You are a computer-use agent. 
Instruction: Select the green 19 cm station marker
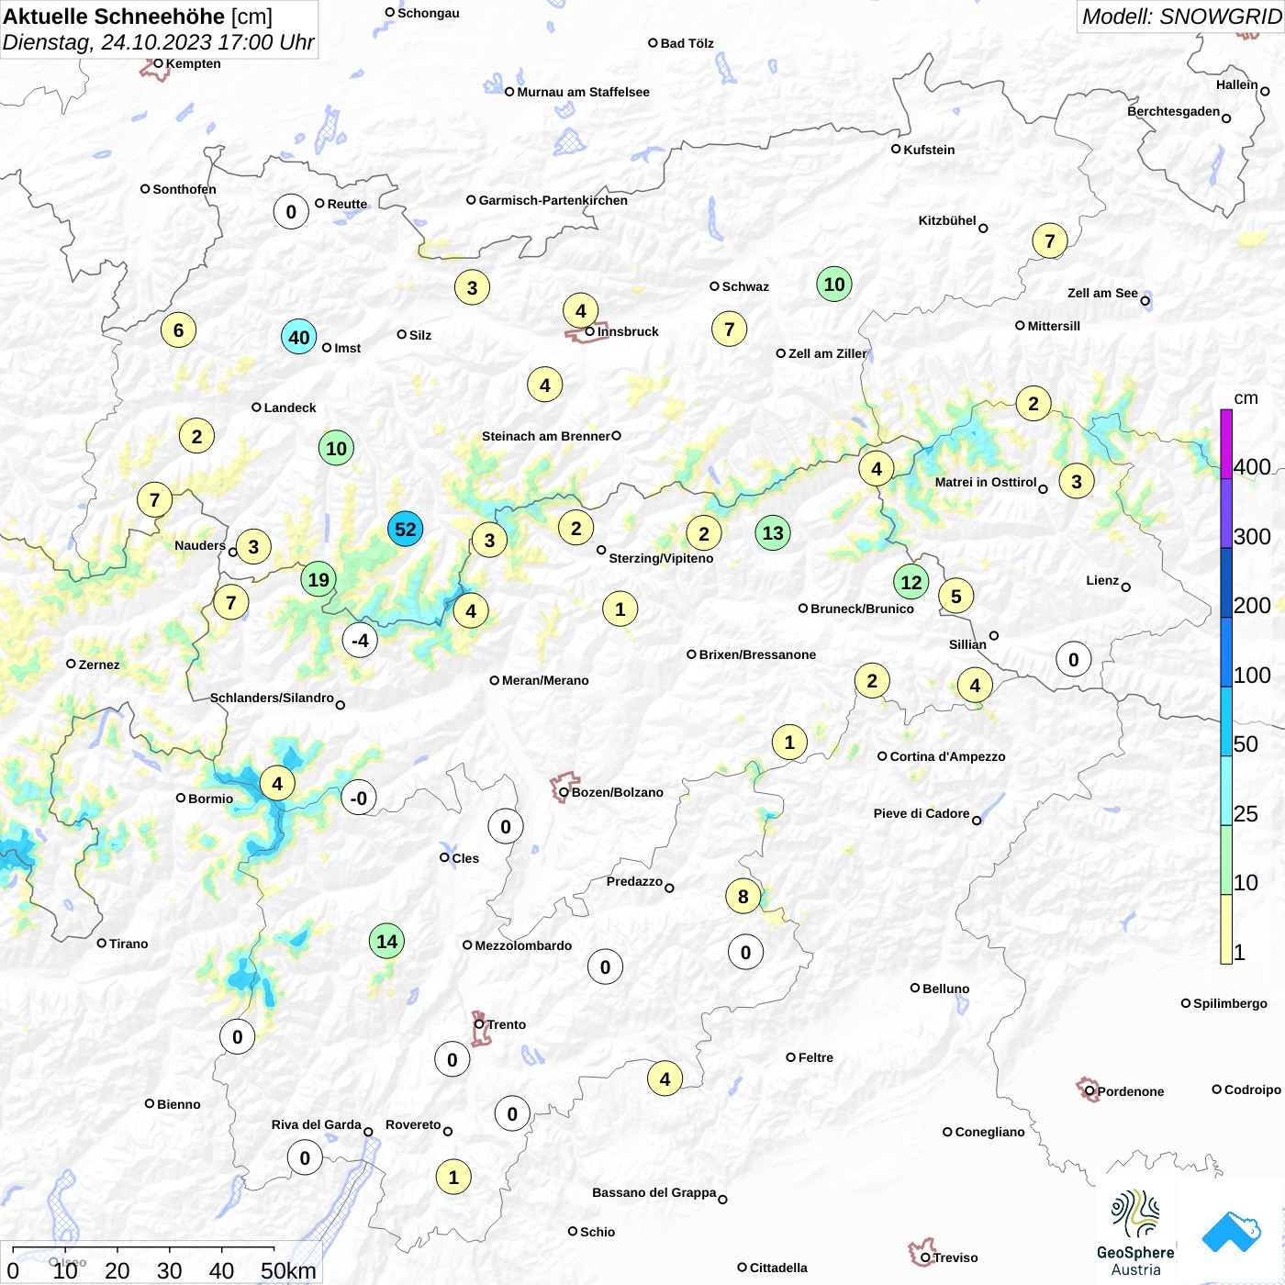click(x=318, y=580)
